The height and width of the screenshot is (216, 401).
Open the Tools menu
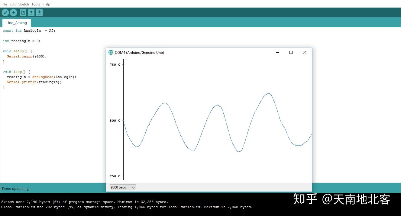pyautogui.click(x=35, y=4)
